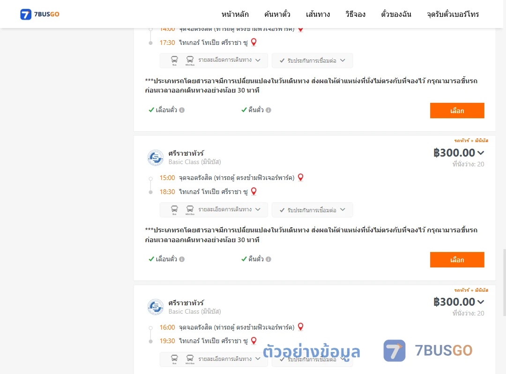The height and width of the screenshot is (374, 506).
Task: Open the ค้นหาตั๋ว menu item
Action: (x=277, y=14)
